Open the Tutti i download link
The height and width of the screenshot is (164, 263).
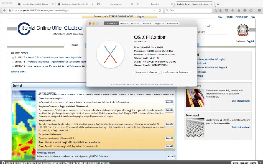pos(241,128)
